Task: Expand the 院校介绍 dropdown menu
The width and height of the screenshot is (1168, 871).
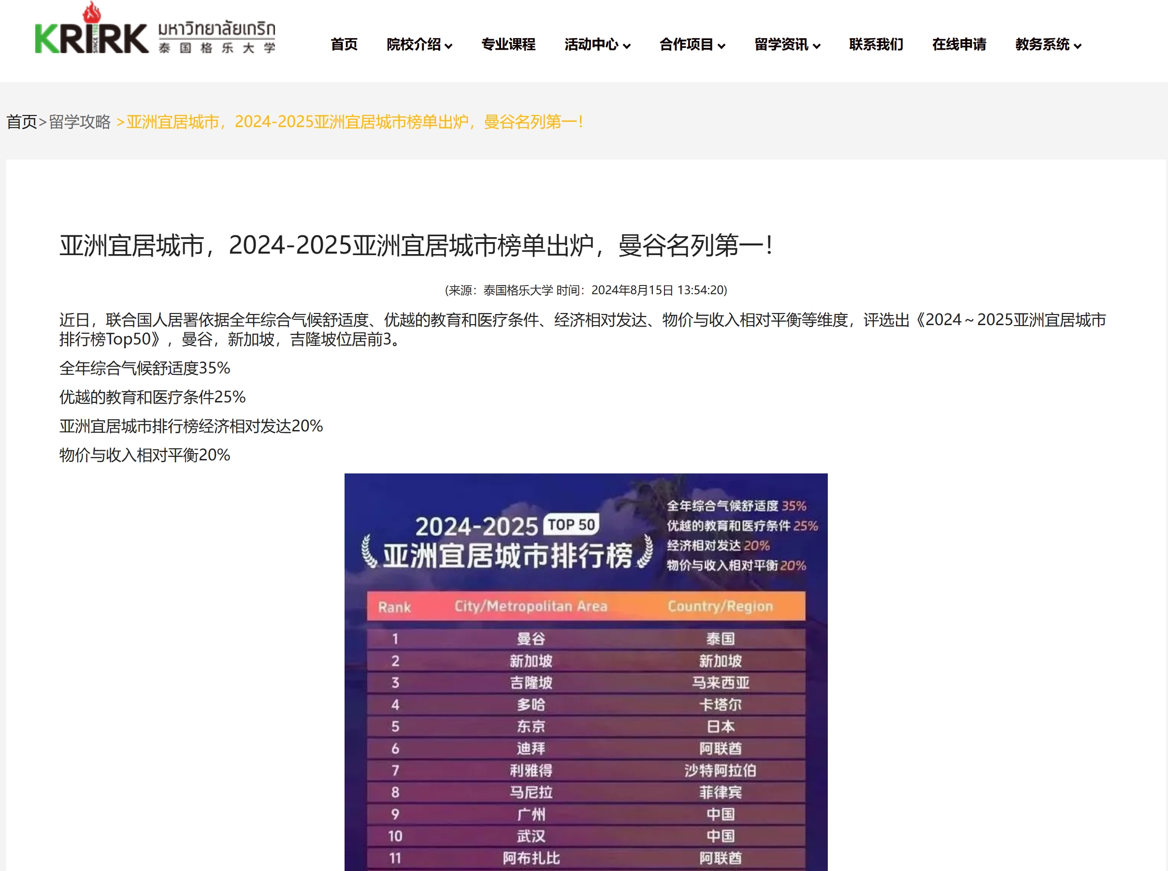Action: (x=415, y=45)
